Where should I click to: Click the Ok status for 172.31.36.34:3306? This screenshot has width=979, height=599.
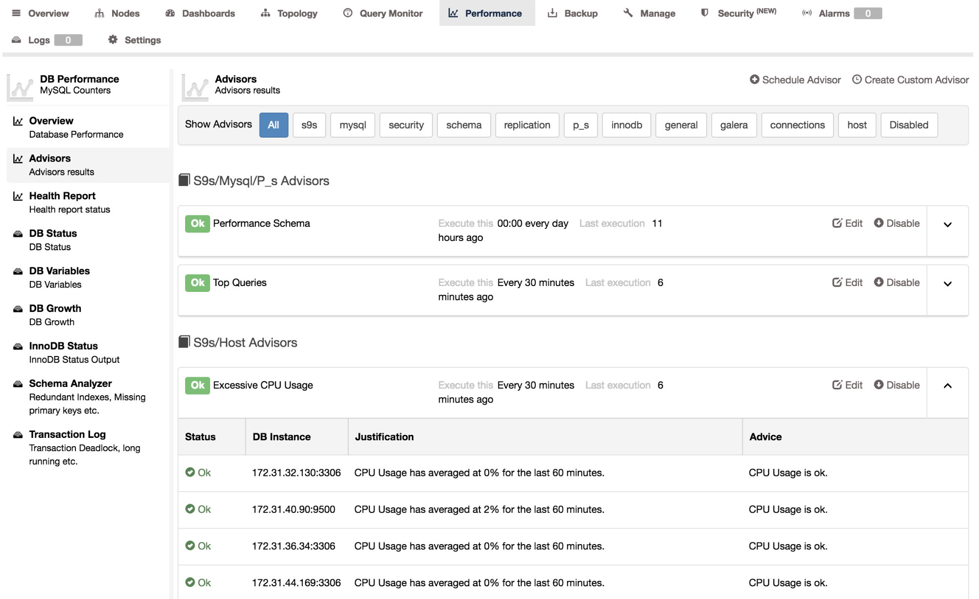tap(198, 546)
